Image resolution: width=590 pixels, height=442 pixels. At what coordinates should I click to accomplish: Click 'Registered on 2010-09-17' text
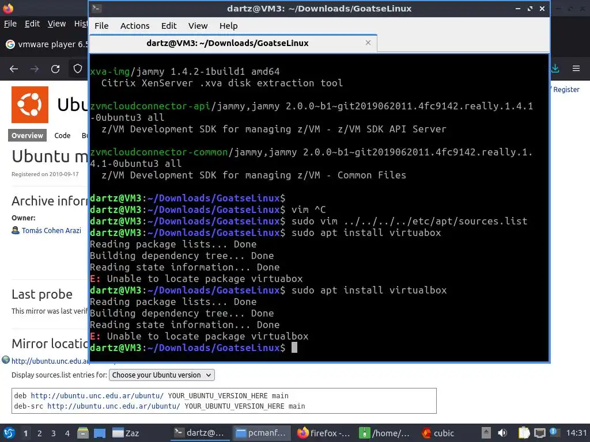coord(45,174)
